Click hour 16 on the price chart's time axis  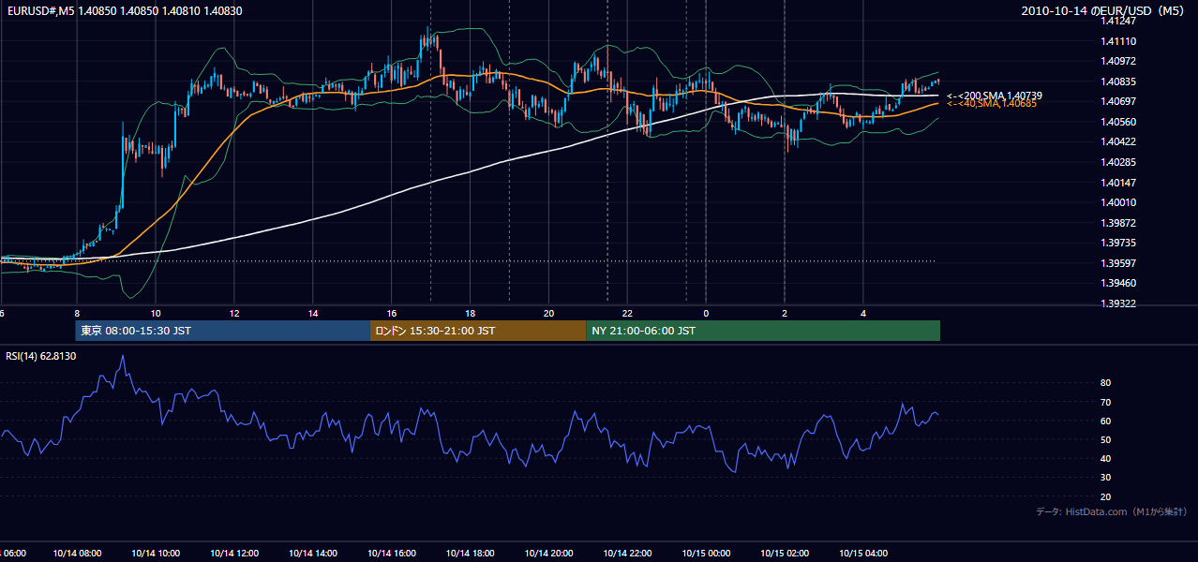(392, 313)
